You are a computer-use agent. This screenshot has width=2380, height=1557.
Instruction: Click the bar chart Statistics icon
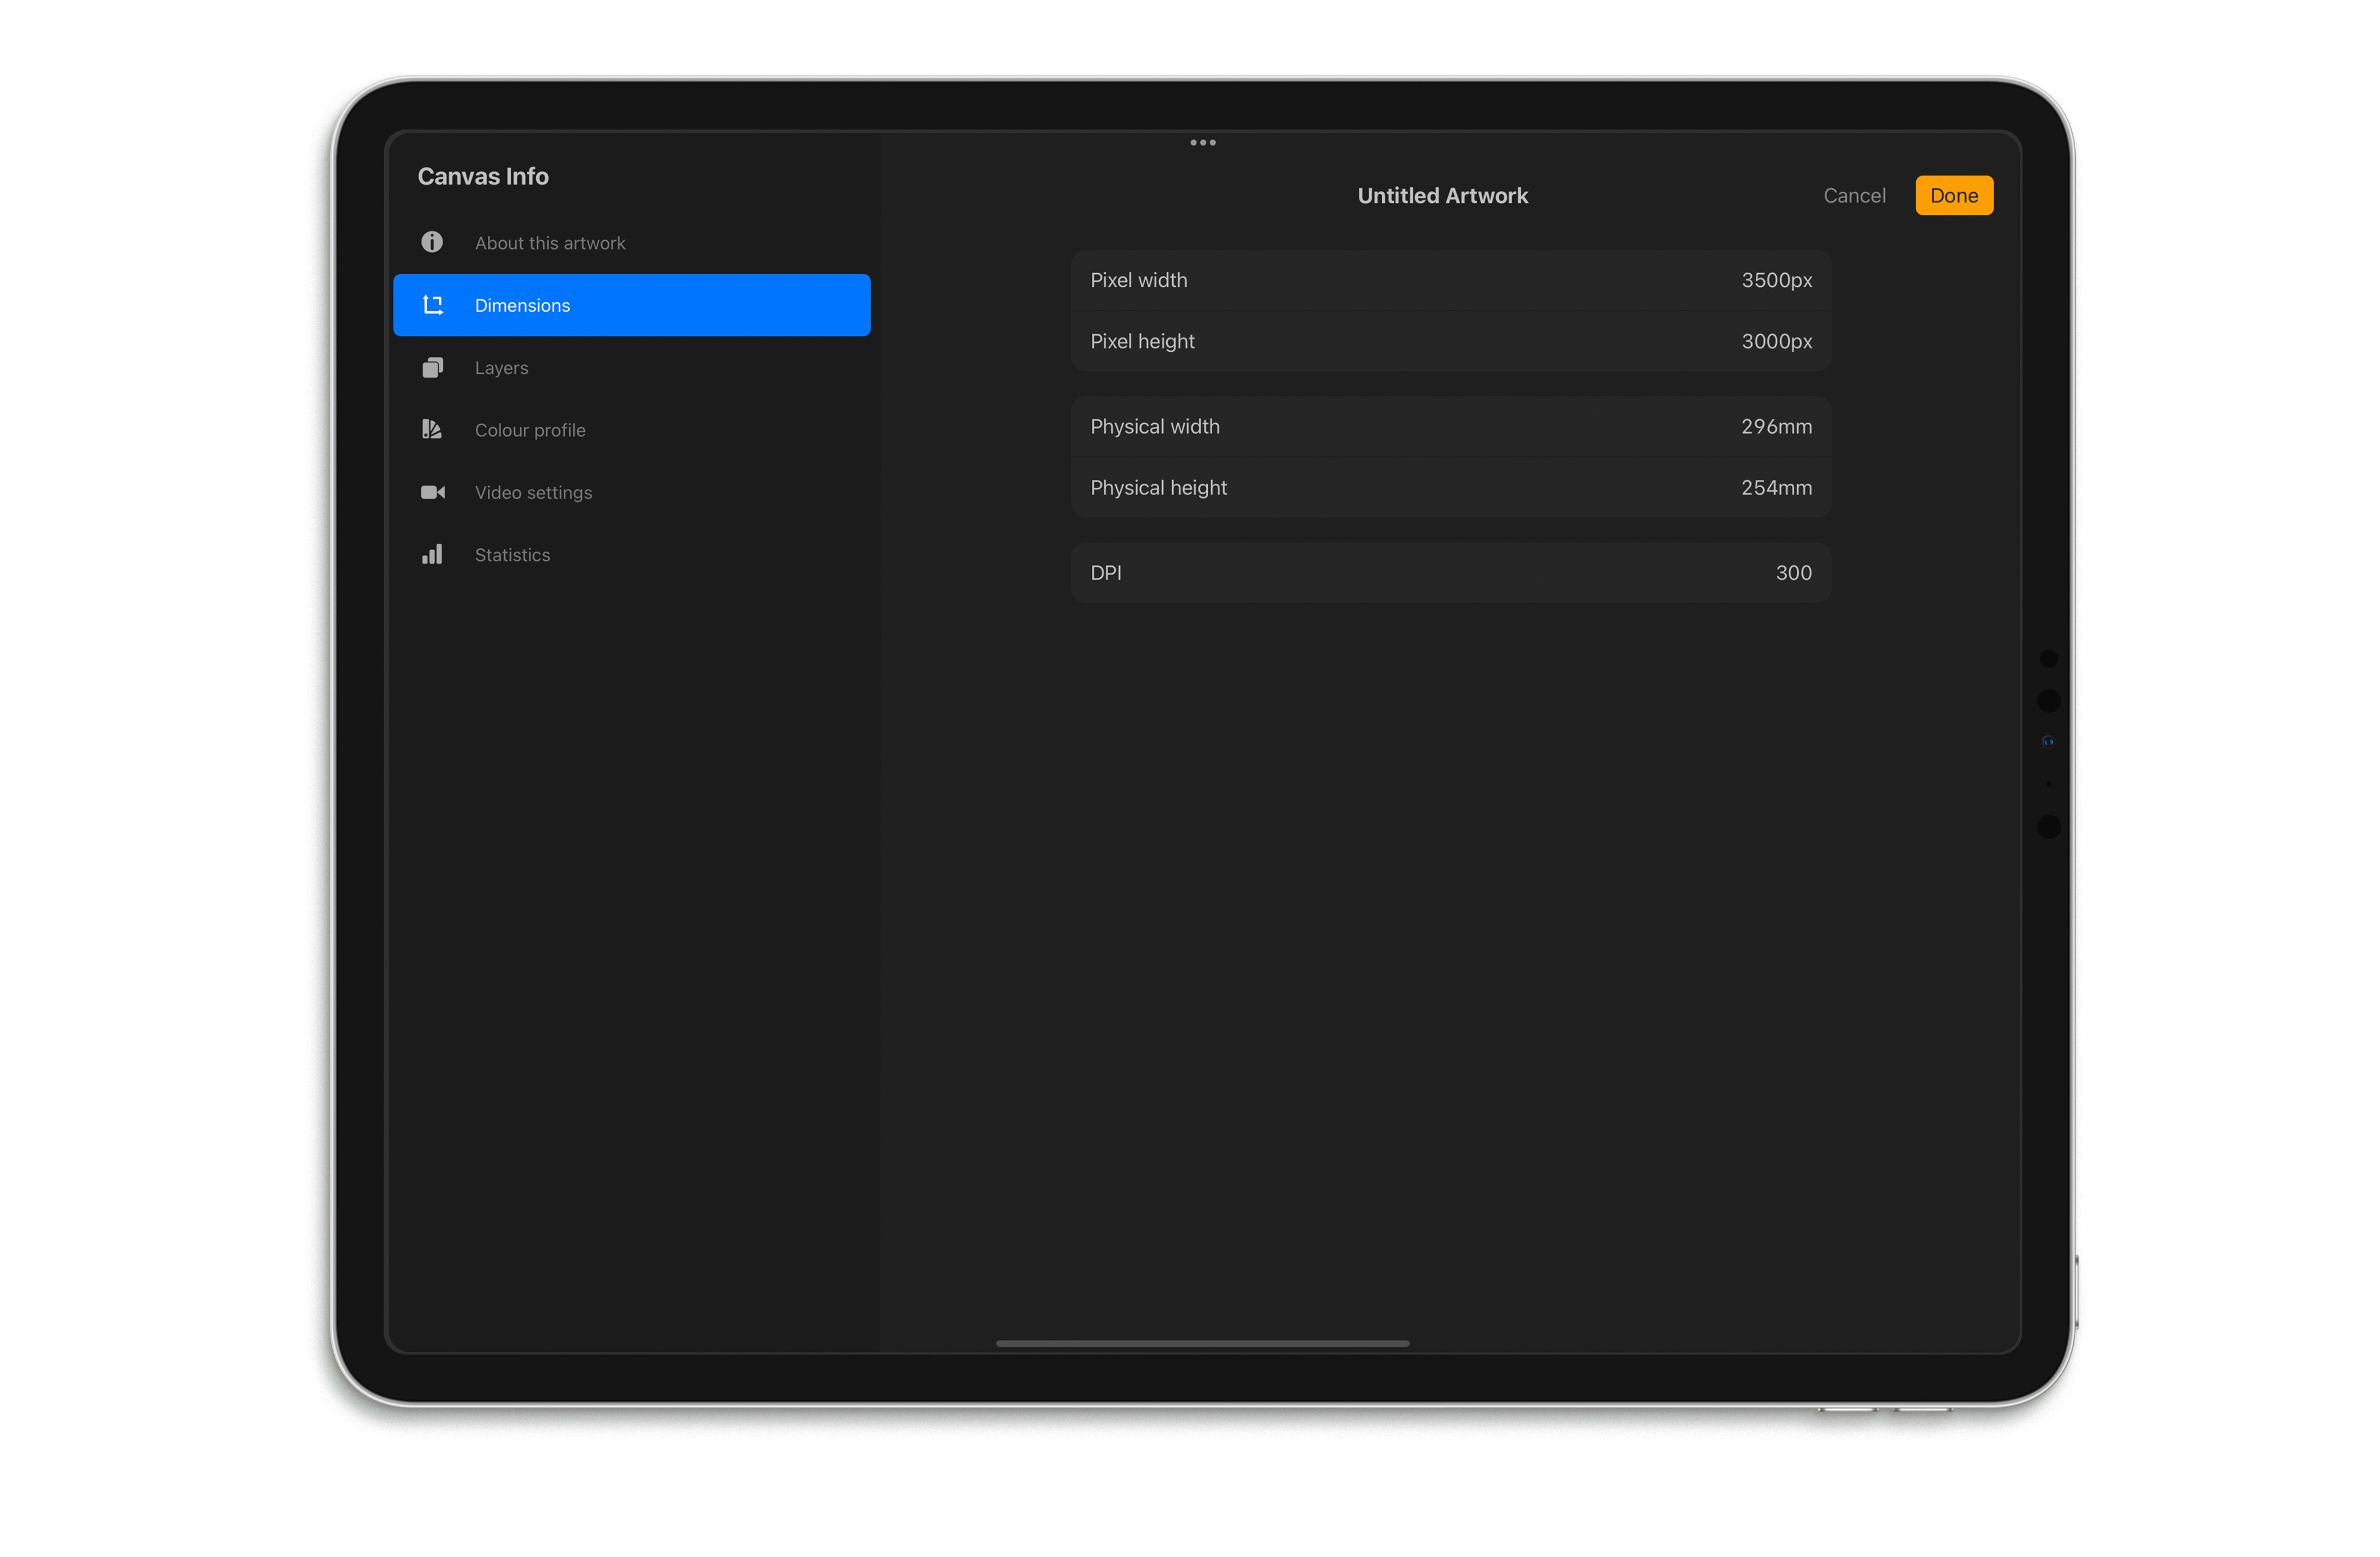432,554
